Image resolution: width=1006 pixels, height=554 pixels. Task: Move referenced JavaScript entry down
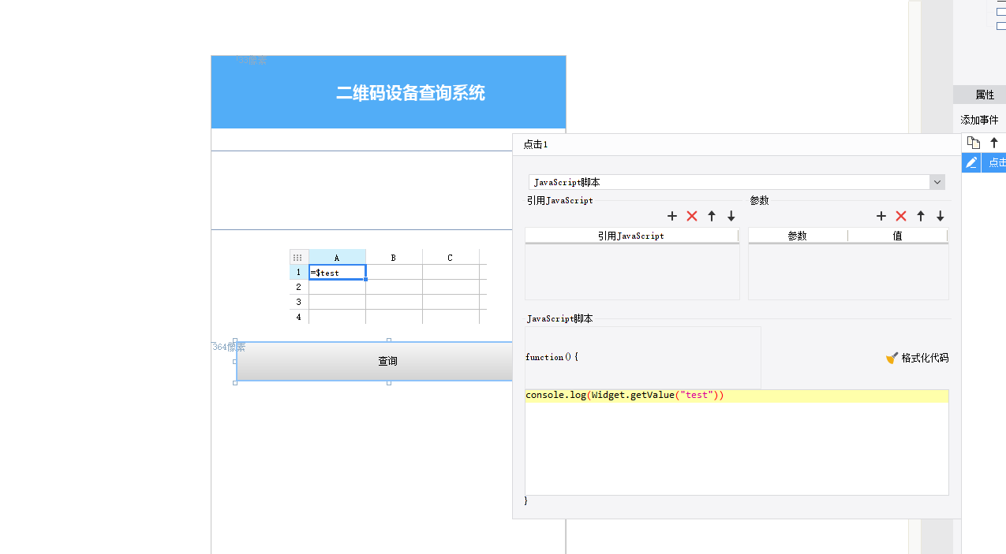(731, 216)
